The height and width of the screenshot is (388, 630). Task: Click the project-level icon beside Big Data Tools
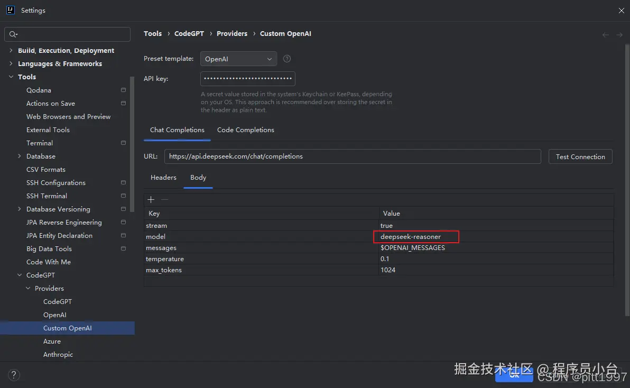click(123, 248)
